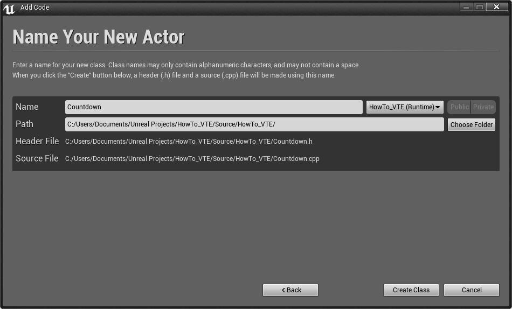Click the Choose Folder button

472,125
